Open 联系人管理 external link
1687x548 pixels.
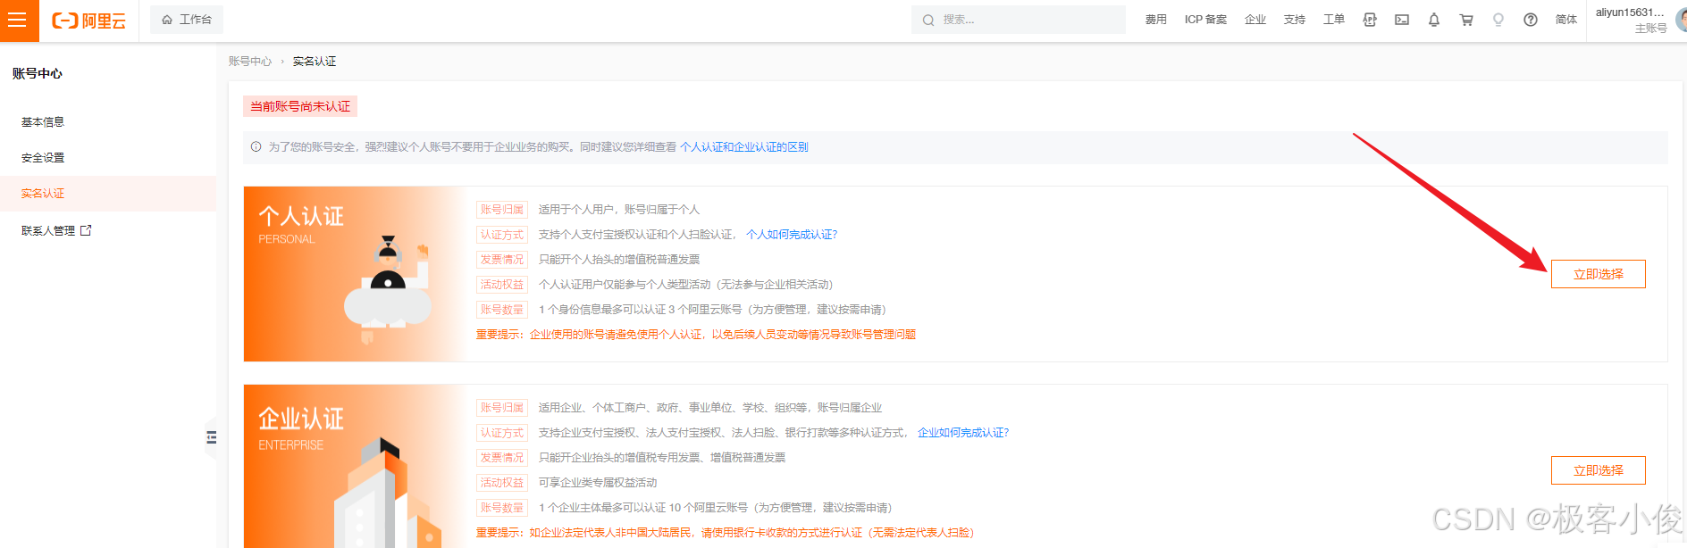[x=56, y=230]
